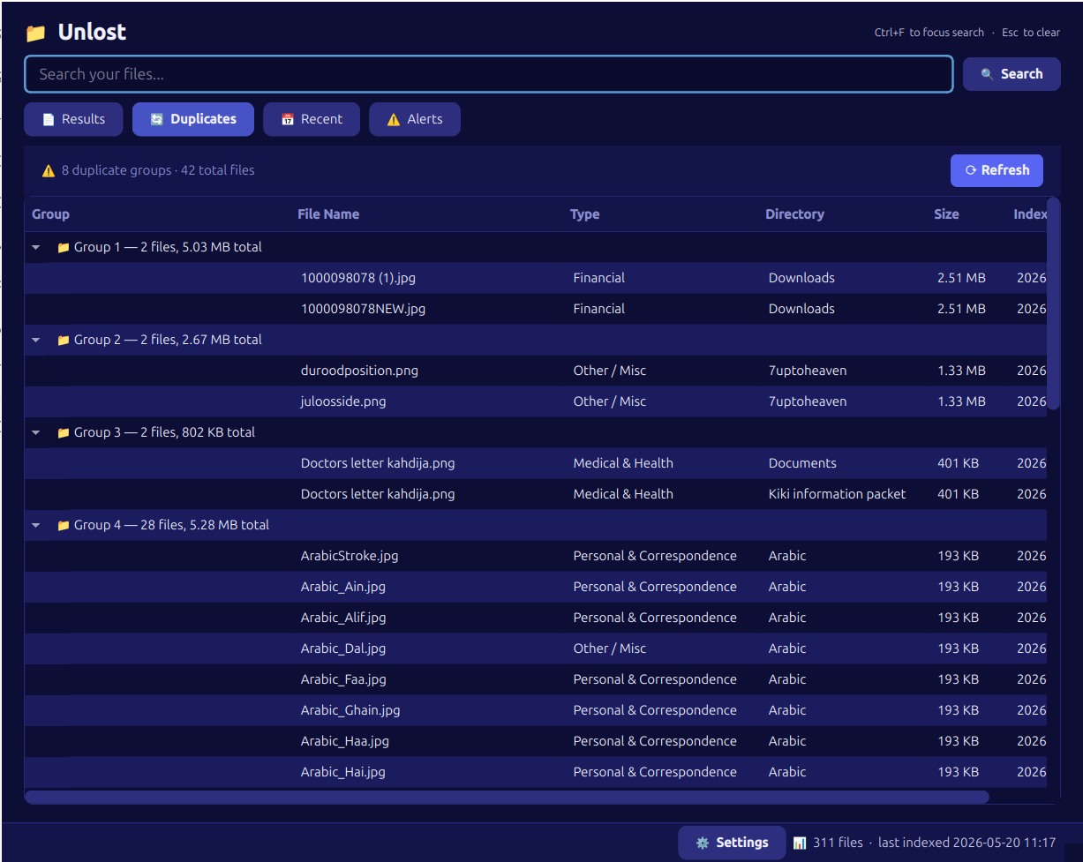Click Financial type of 1000098078 (1).jpg
The width and height of the screenshot is (1083, 862).
tap(599, 278)
